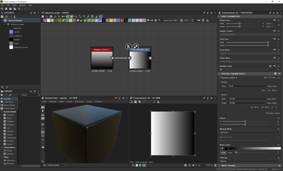Click the histogram icon in the 2D view toolbar
The width and height of the screenshot is (283, 171).
(x=158, y=102)
